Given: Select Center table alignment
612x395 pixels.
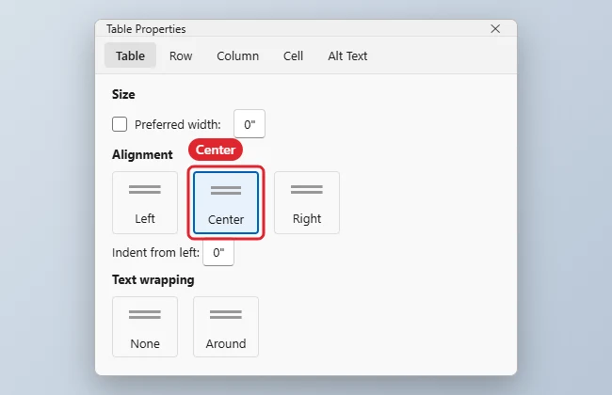Looking at the screenshot, I should coord(226,203).
